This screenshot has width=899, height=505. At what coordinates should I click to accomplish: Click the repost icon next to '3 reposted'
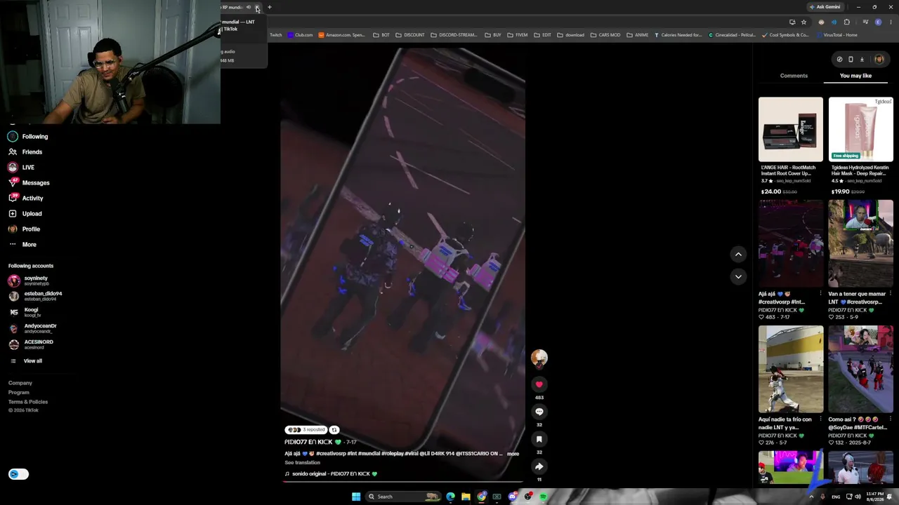(x=334, y=430)
